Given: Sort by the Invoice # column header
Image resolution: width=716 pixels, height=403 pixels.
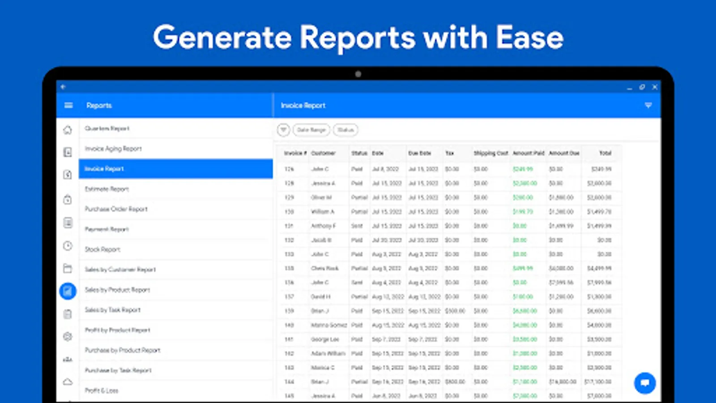Looking at the screenshot, I should point(295,153).
